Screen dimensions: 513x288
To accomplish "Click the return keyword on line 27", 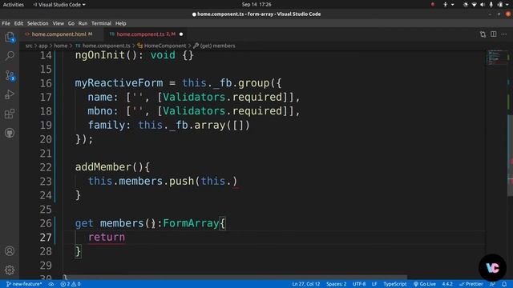I will point(107,238).
